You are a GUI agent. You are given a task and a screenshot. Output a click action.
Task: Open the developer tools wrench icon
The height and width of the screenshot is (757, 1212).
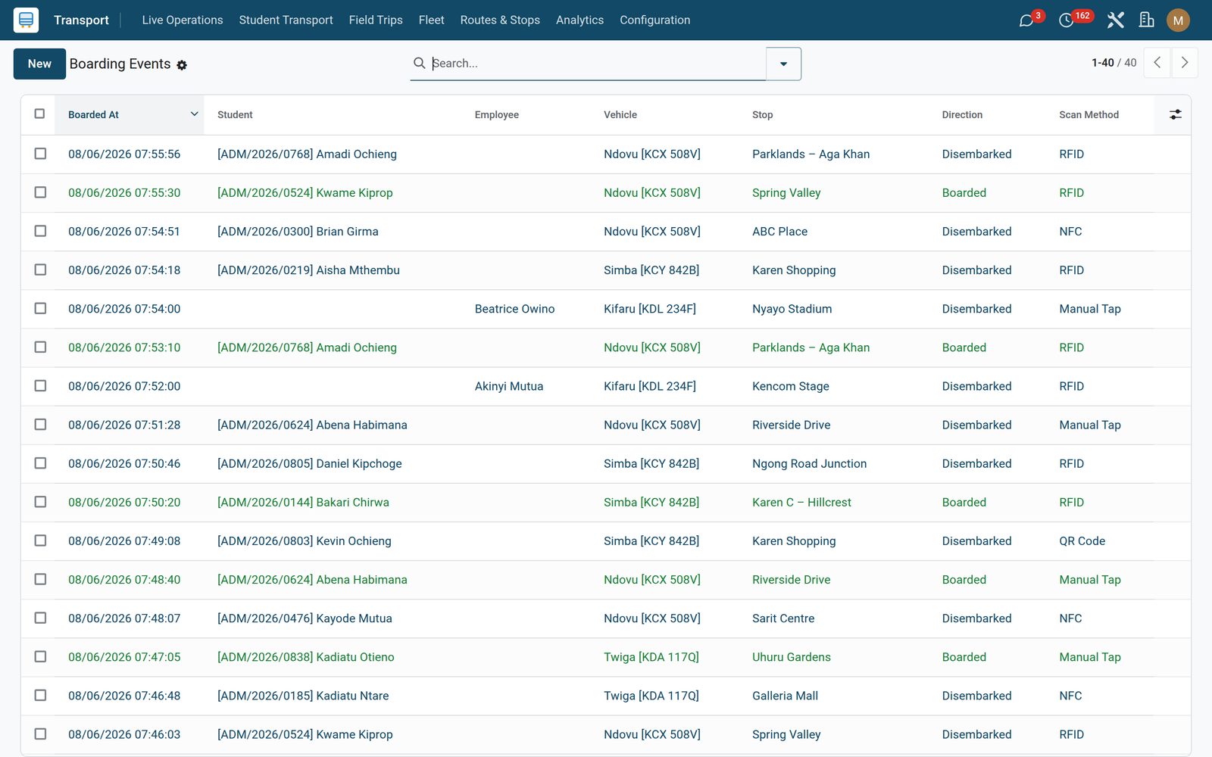pyautogui.click(x=1115, y=20)
